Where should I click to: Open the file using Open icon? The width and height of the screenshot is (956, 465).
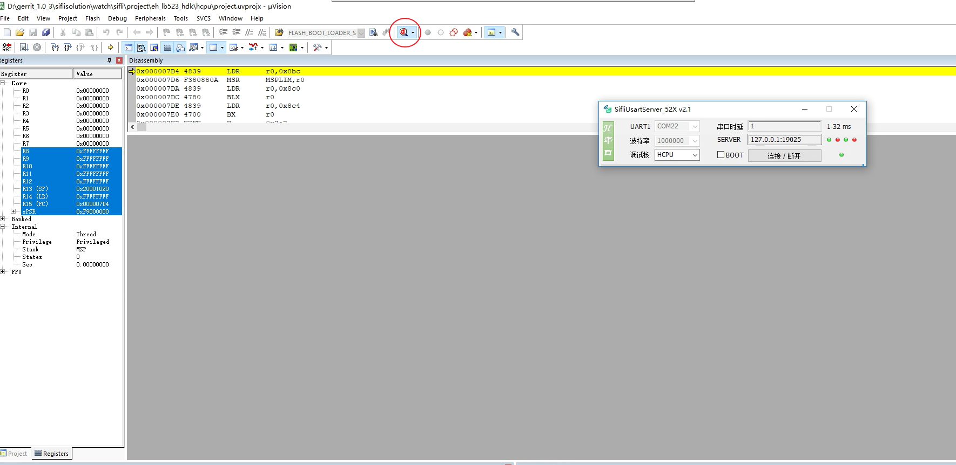point(20,32)
